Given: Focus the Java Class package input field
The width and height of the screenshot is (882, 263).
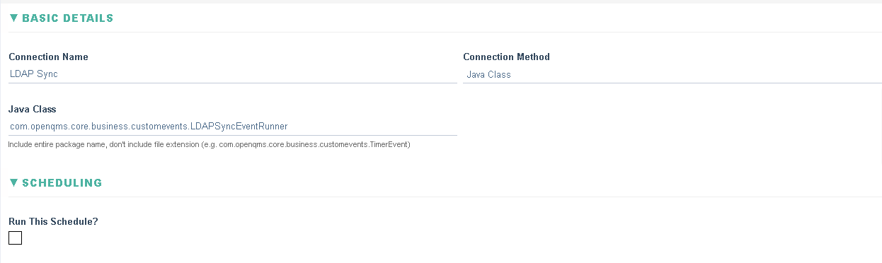Looking at the screenshot, I should [x=233, y=127].
